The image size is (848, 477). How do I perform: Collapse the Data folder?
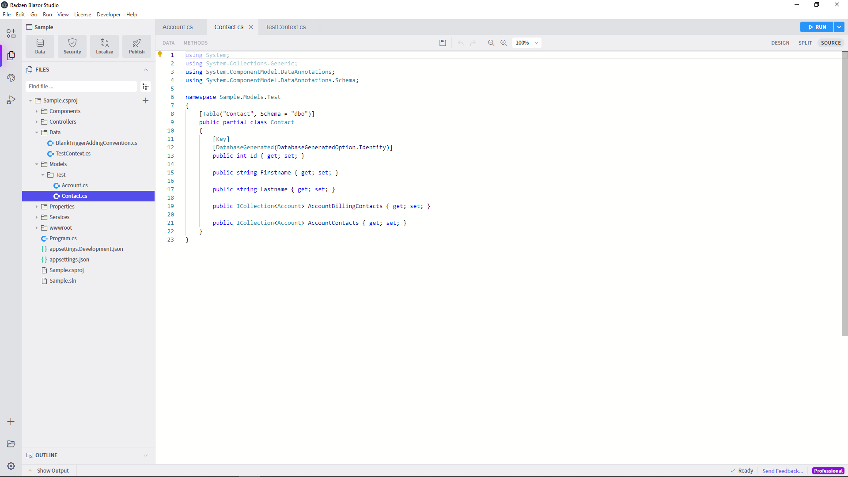(37, 132)
